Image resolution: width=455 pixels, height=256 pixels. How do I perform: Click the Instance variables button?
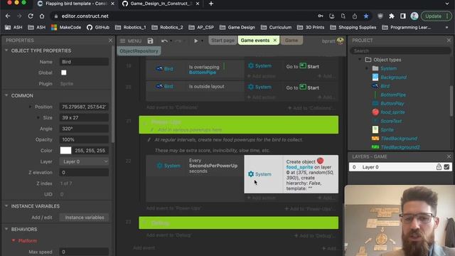[x=84, y=218]
